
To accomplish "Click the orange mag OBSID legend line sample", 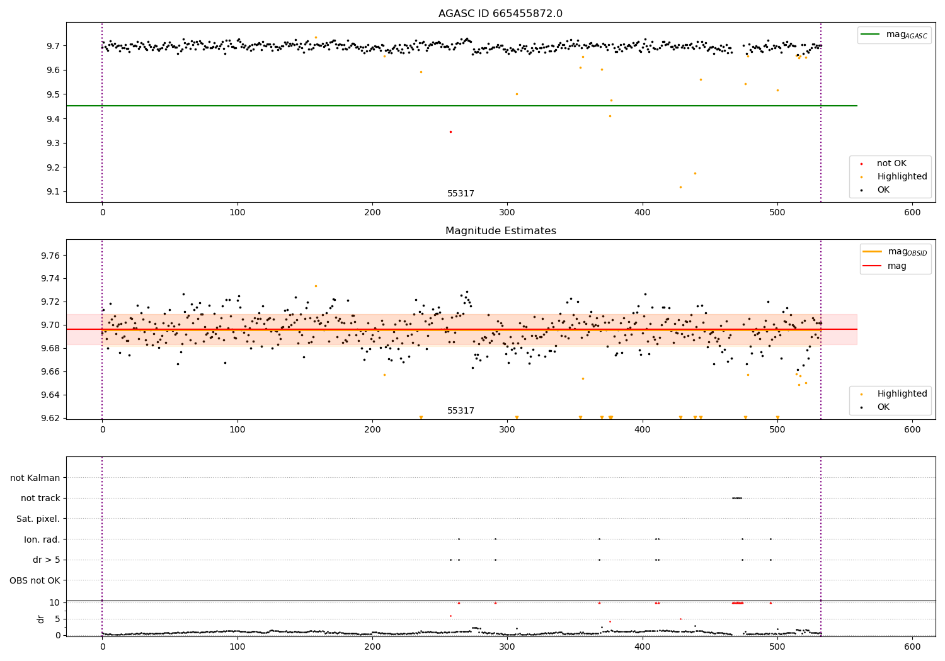I will (x=873, y=252).
